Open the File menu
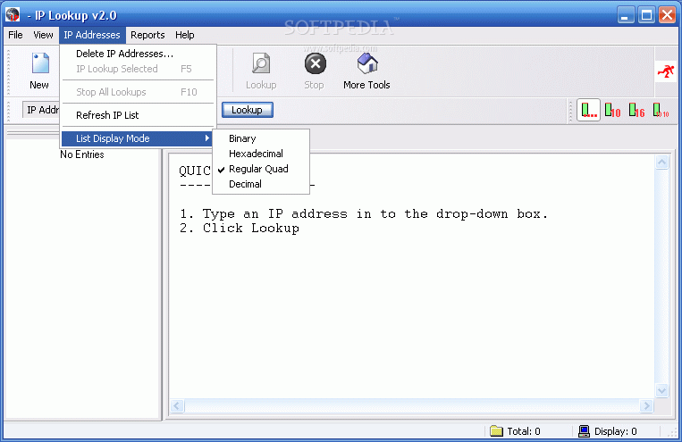 tap(15, 35)
